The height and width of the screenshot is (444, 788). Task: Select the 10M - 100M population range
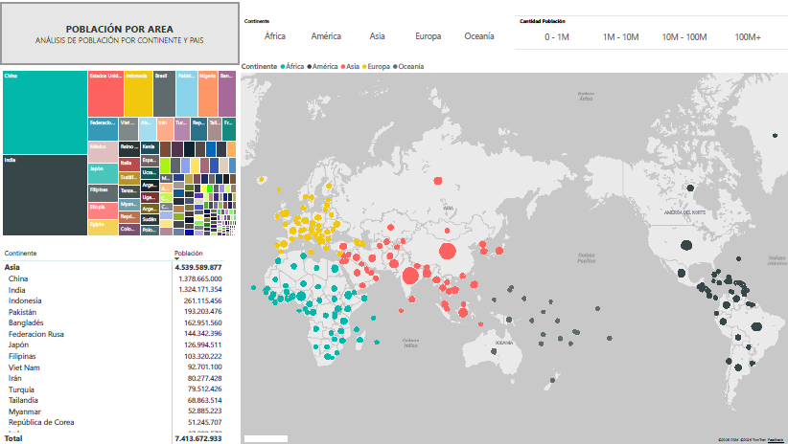pos(684,37)
